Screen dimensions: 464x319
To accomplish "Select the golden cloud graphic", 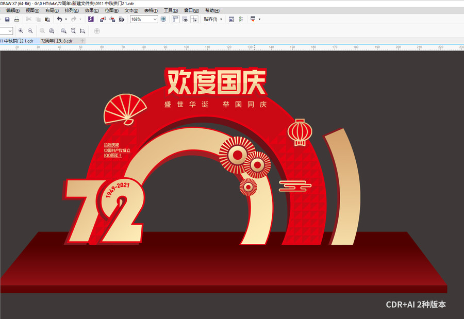I will point(295,186).
